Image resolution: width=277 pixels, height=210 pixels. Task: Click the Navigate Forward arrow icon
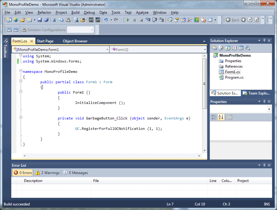[243, 20]
